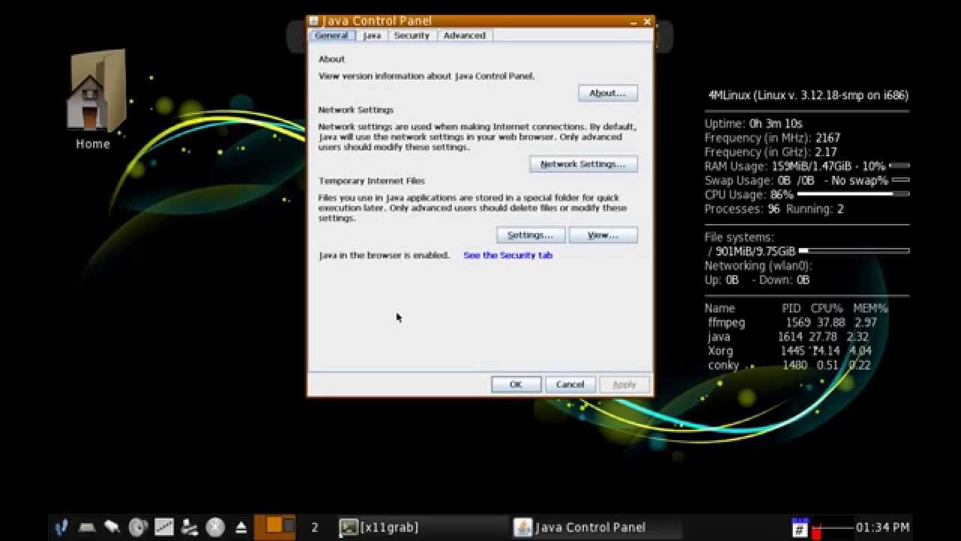
Task: Select the General tab
Action: (331, 35)
